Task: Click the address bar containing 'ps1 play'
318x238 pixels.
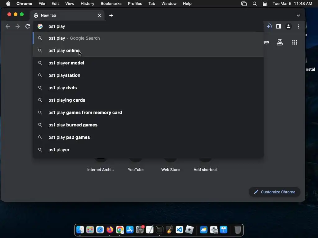Action: [148, 26]
